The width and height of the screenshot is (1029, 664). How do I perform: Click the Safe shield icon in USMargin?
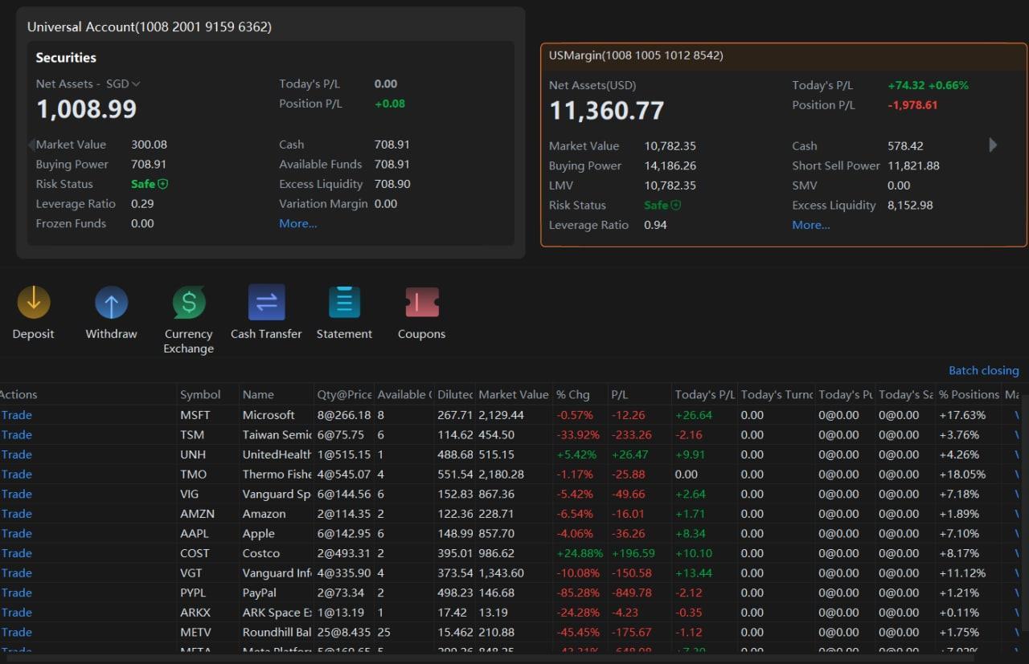coord(676,205)
